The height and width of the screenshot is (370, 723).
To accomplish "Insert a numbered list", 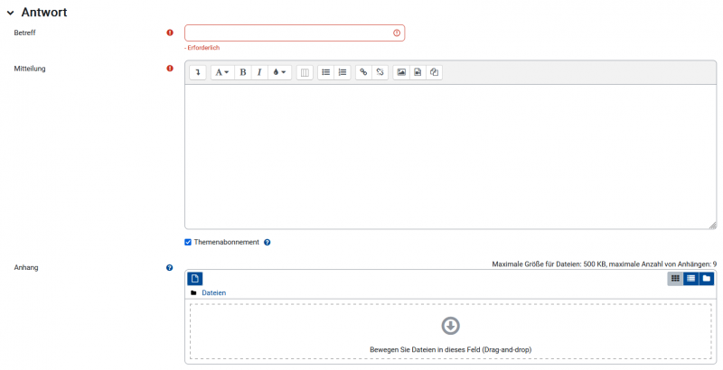I will [342, 72].
